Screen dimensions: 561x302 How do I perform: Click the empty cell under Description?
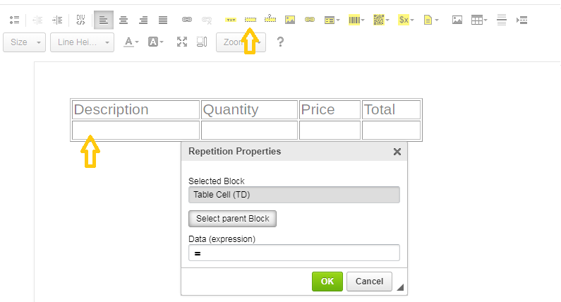[135, 130]
